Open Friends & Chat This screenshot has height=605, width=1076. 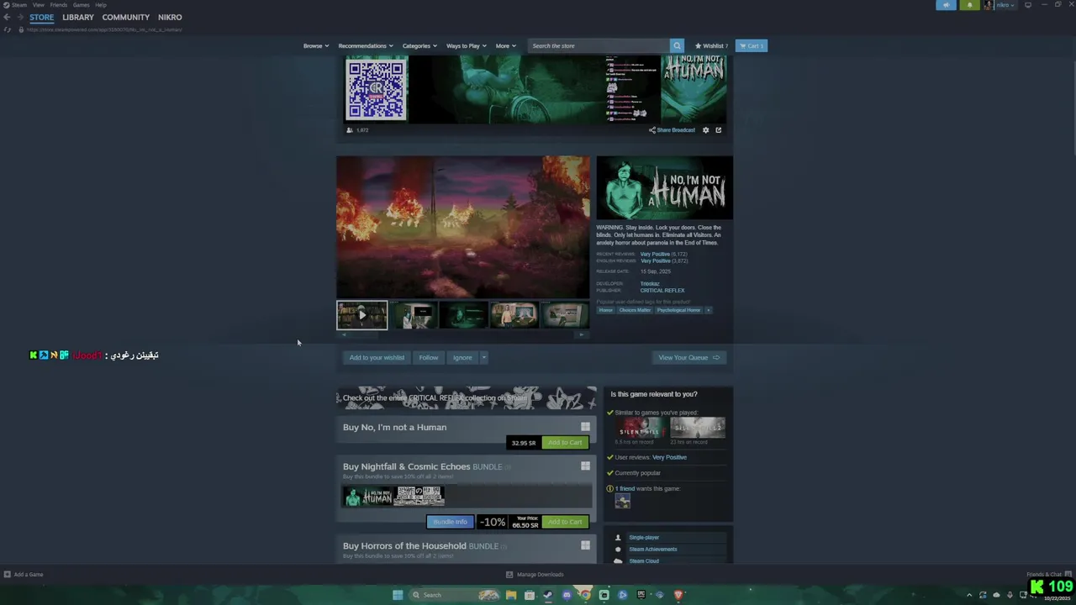[1047, 575]
